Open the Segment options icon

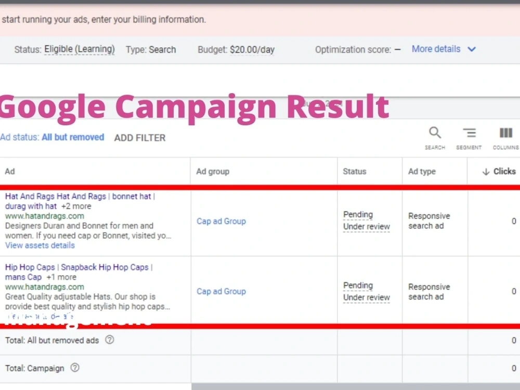(469, 133)
